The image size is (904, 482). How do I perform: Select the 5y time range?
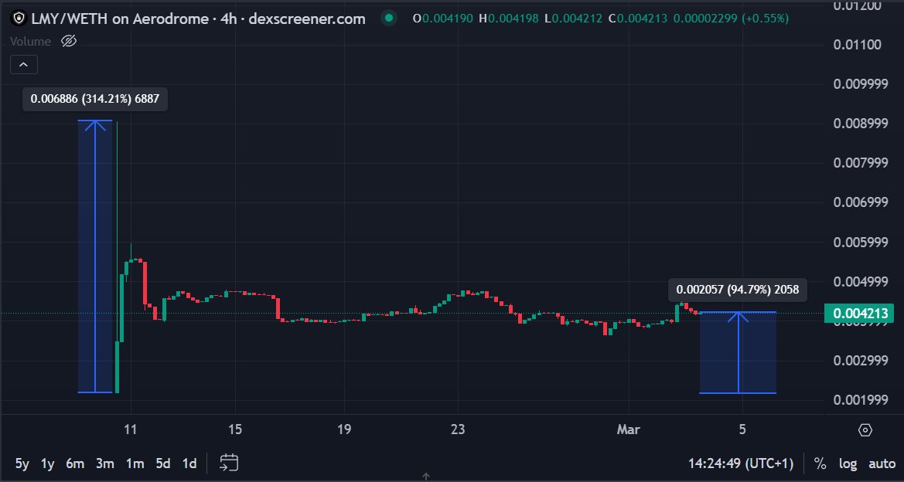(22, 463)
